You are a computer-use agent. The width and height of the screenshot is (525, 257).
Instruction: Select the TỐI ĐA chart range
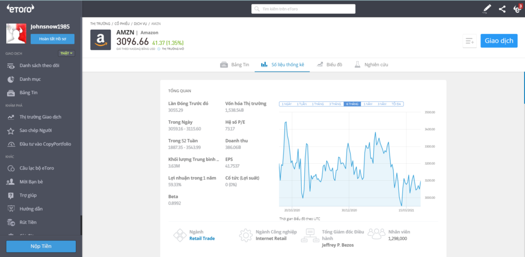pyautogui.click(x=396, y=104)
